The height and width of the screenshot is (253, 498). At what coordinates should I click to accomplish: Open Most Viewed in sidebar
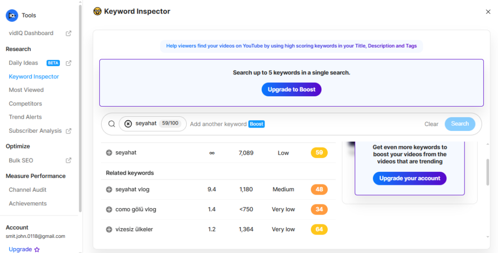(26, 90)
